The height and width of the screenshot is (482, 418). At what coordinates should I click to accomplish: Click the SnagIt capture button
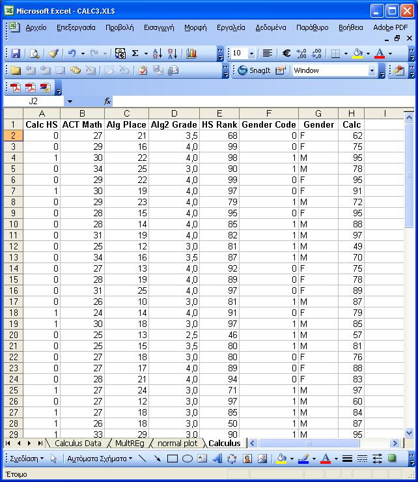point(254,70)
